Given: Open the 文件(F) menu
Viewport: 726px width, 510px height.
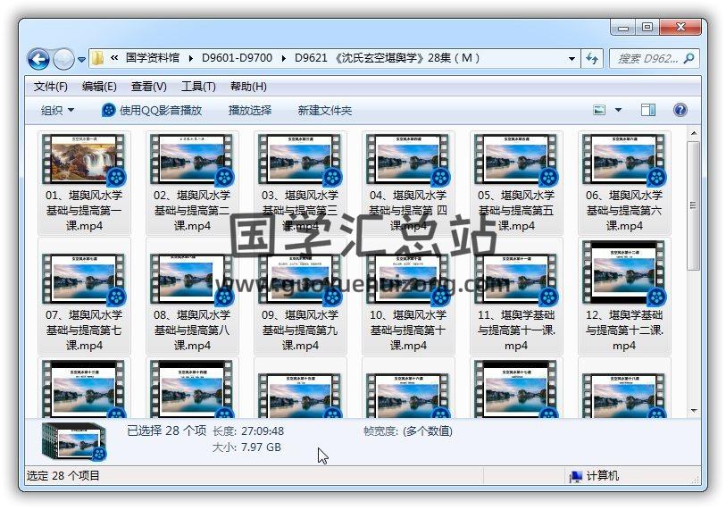Looking at the screenshot, I should (x=51, y=86).
